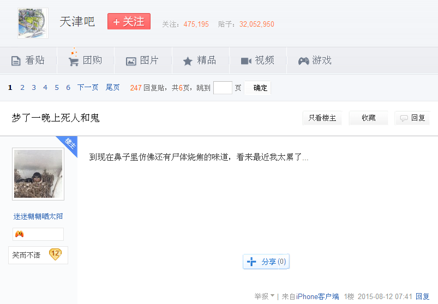Screen dimensions: 438x304
Task: Open the poster's bird nest avatar
Action: 38,174
